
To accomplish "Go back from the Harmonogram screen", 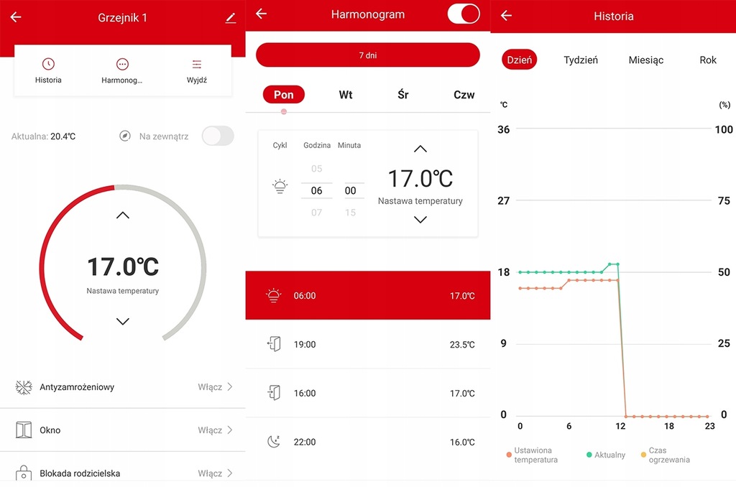I will (x=262, y=14).
